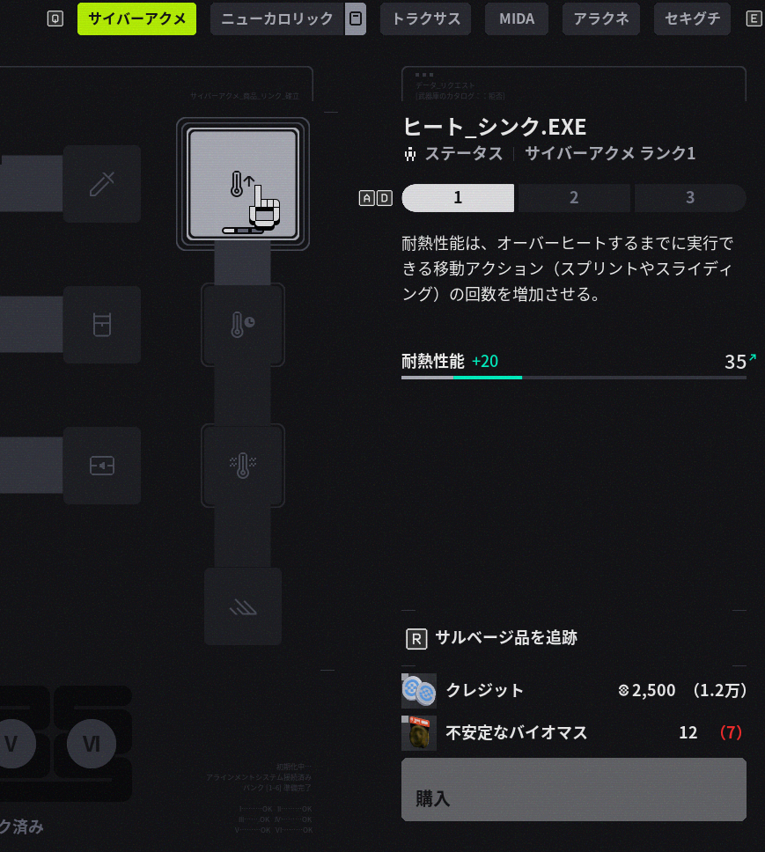
Task: Switch to upgrade level 1
Action: point(458,198)
